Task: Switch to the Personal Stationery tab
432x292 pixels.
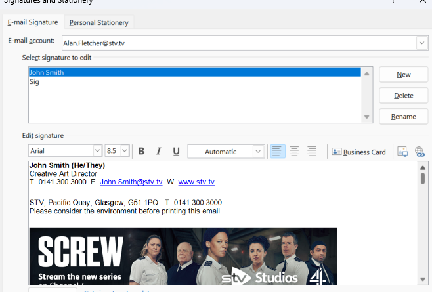Action: [99, 22]
